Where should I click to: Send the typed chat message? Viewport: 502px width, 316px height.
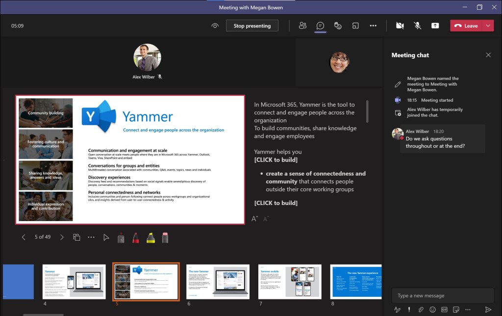coord(488,309)
